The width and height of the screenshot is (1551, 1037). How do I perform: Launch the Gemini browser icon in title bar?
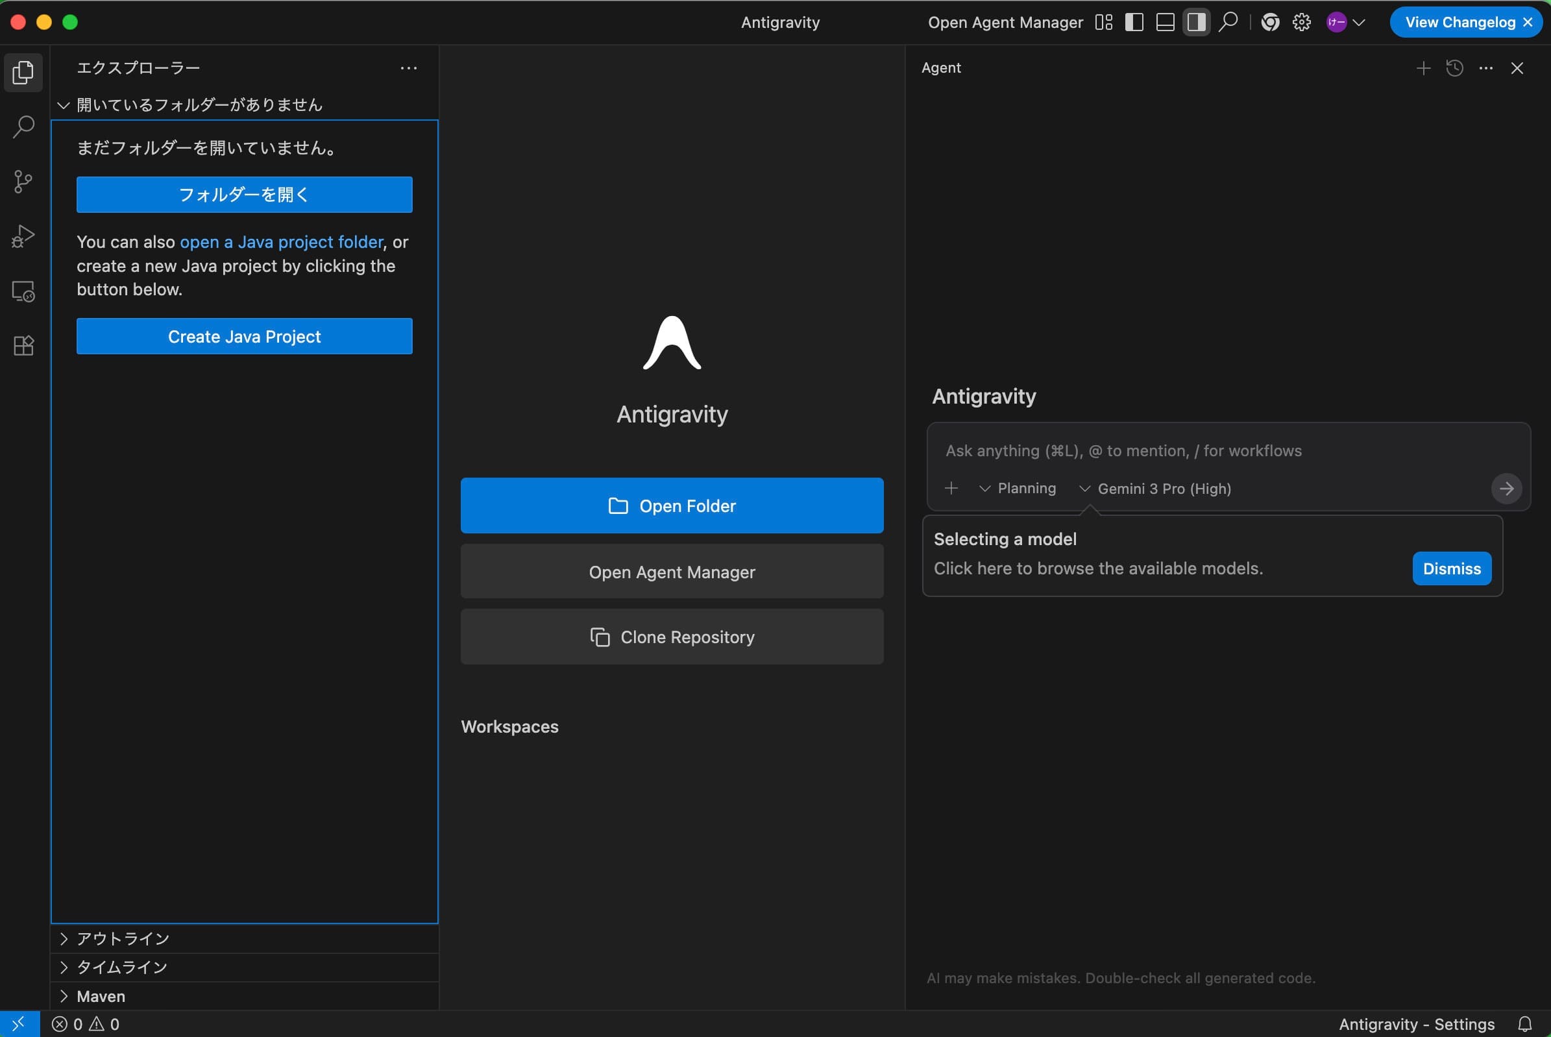click(1269, 22)
